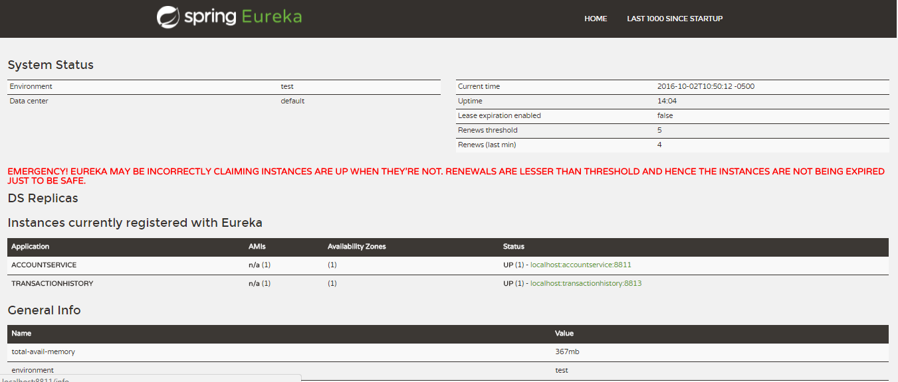This screenshot has height=382, width=898.
Task: Click the Renews threshold label
Action: (x=487, y=130)
